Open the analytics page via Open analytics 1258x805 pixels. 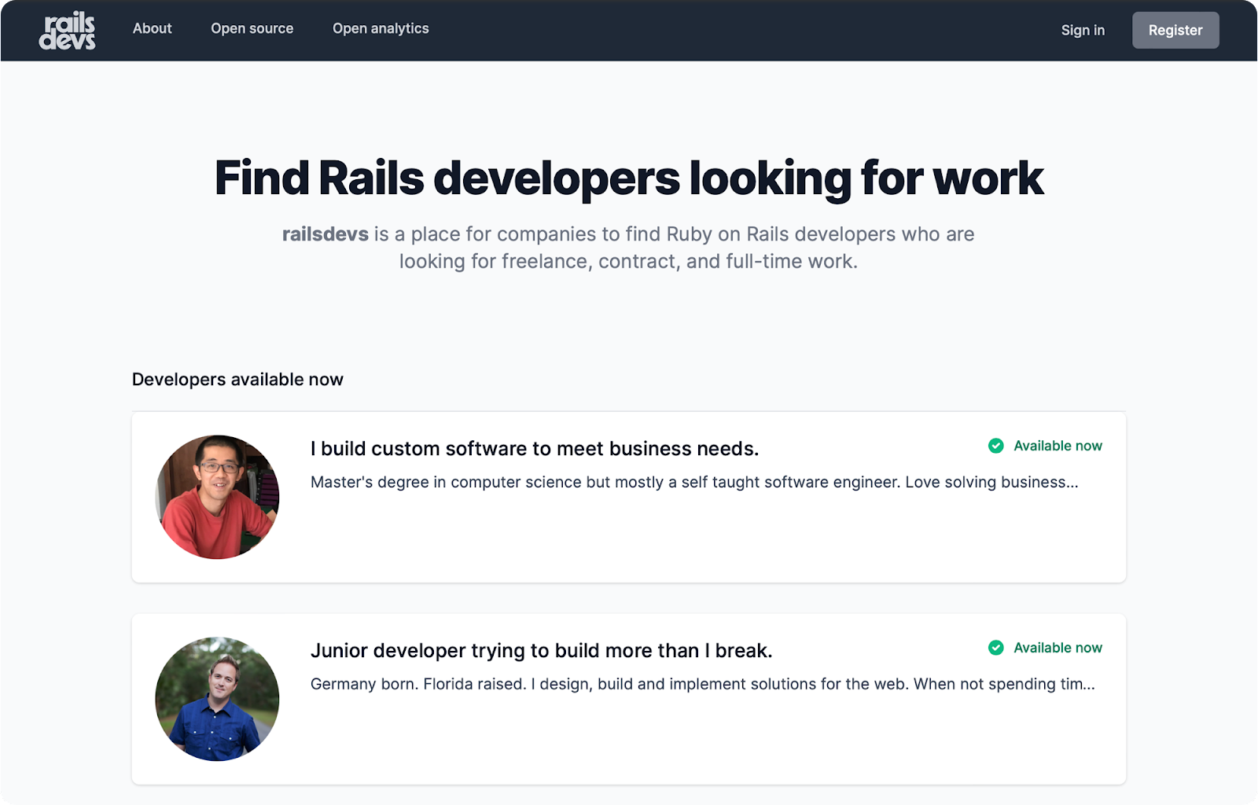(381, 28)
